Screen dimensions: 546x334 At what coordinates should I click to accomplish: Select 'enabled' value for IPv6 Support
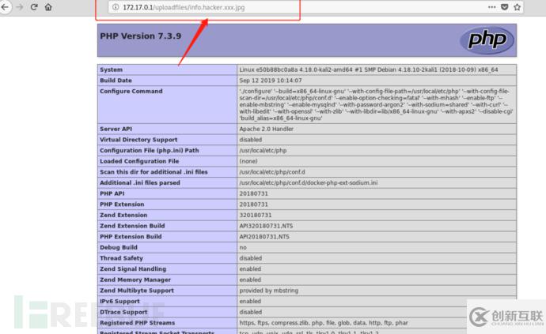250,302
